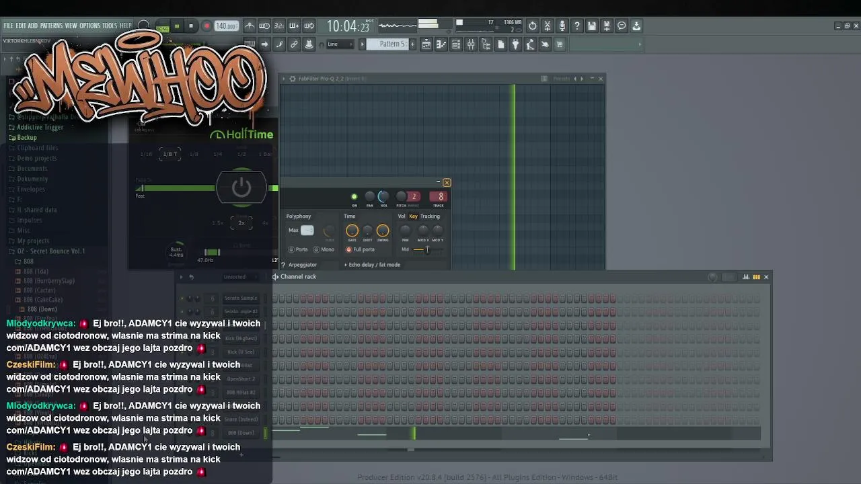Open the question mark help icon

click(x=576, y=26)
